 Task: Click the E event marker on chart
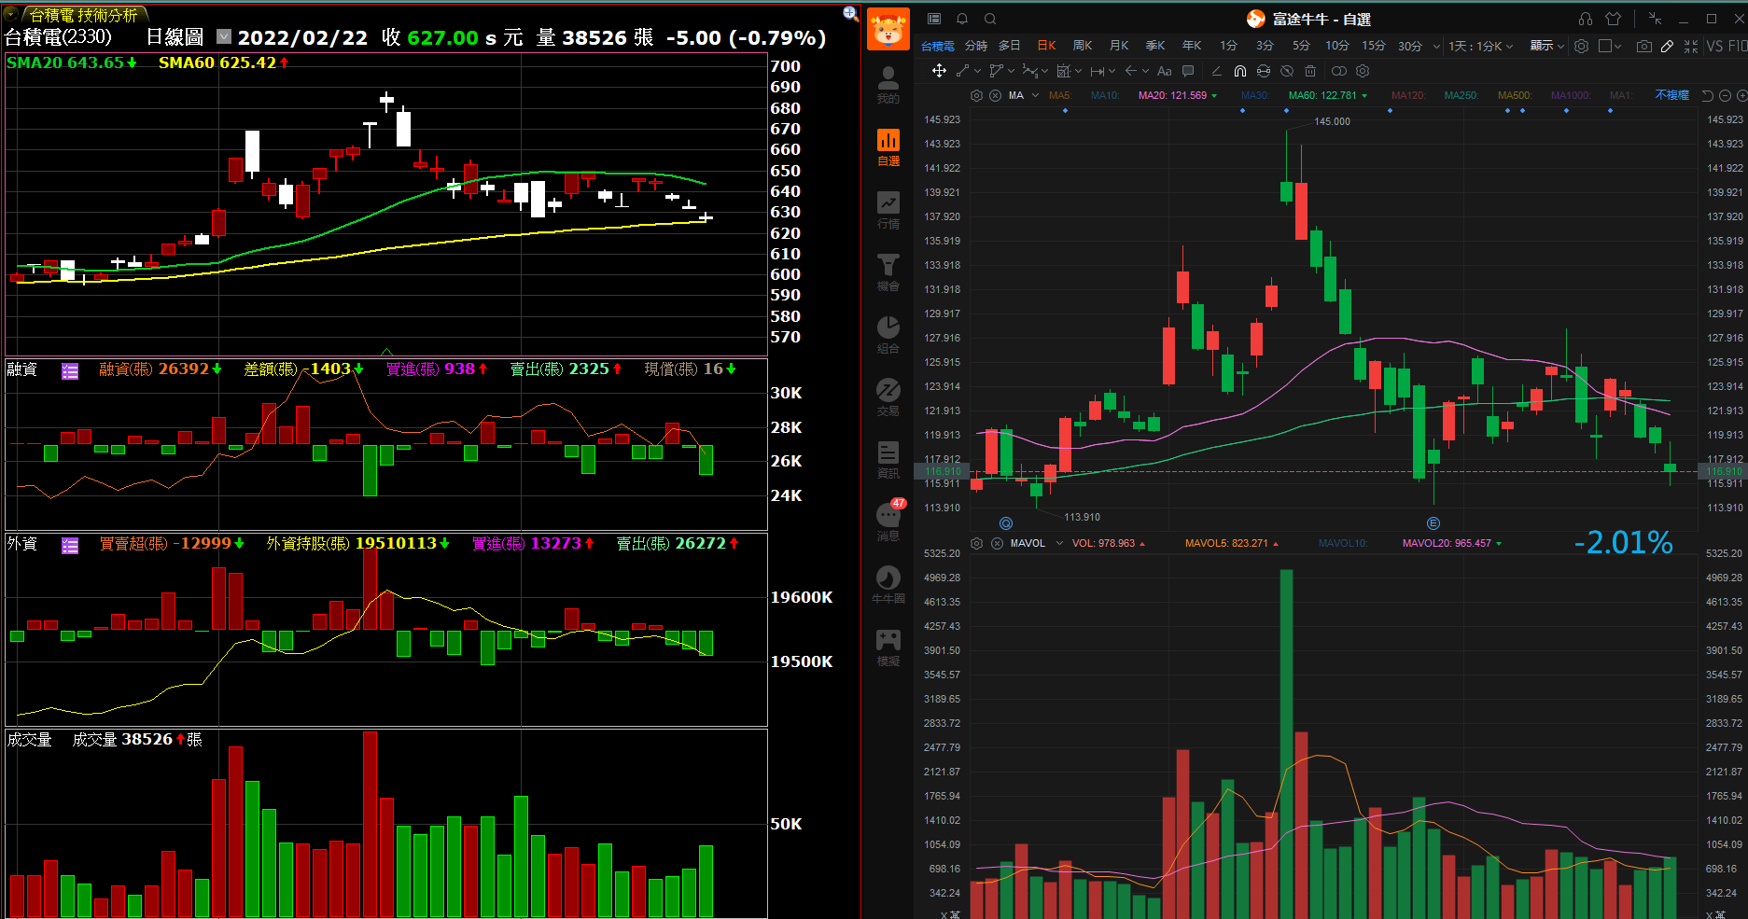1433,523
